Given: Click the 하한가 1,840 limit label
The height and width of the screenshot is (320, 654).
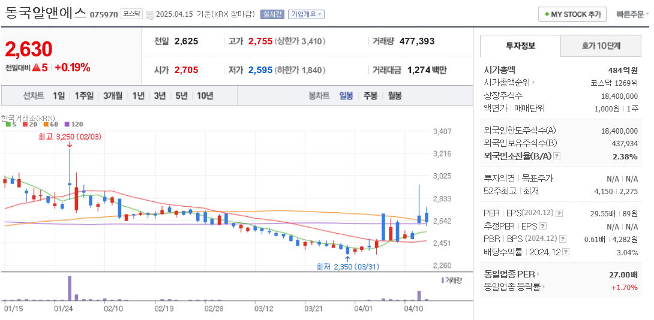Looking at the screenshot, I should [300, 70].
